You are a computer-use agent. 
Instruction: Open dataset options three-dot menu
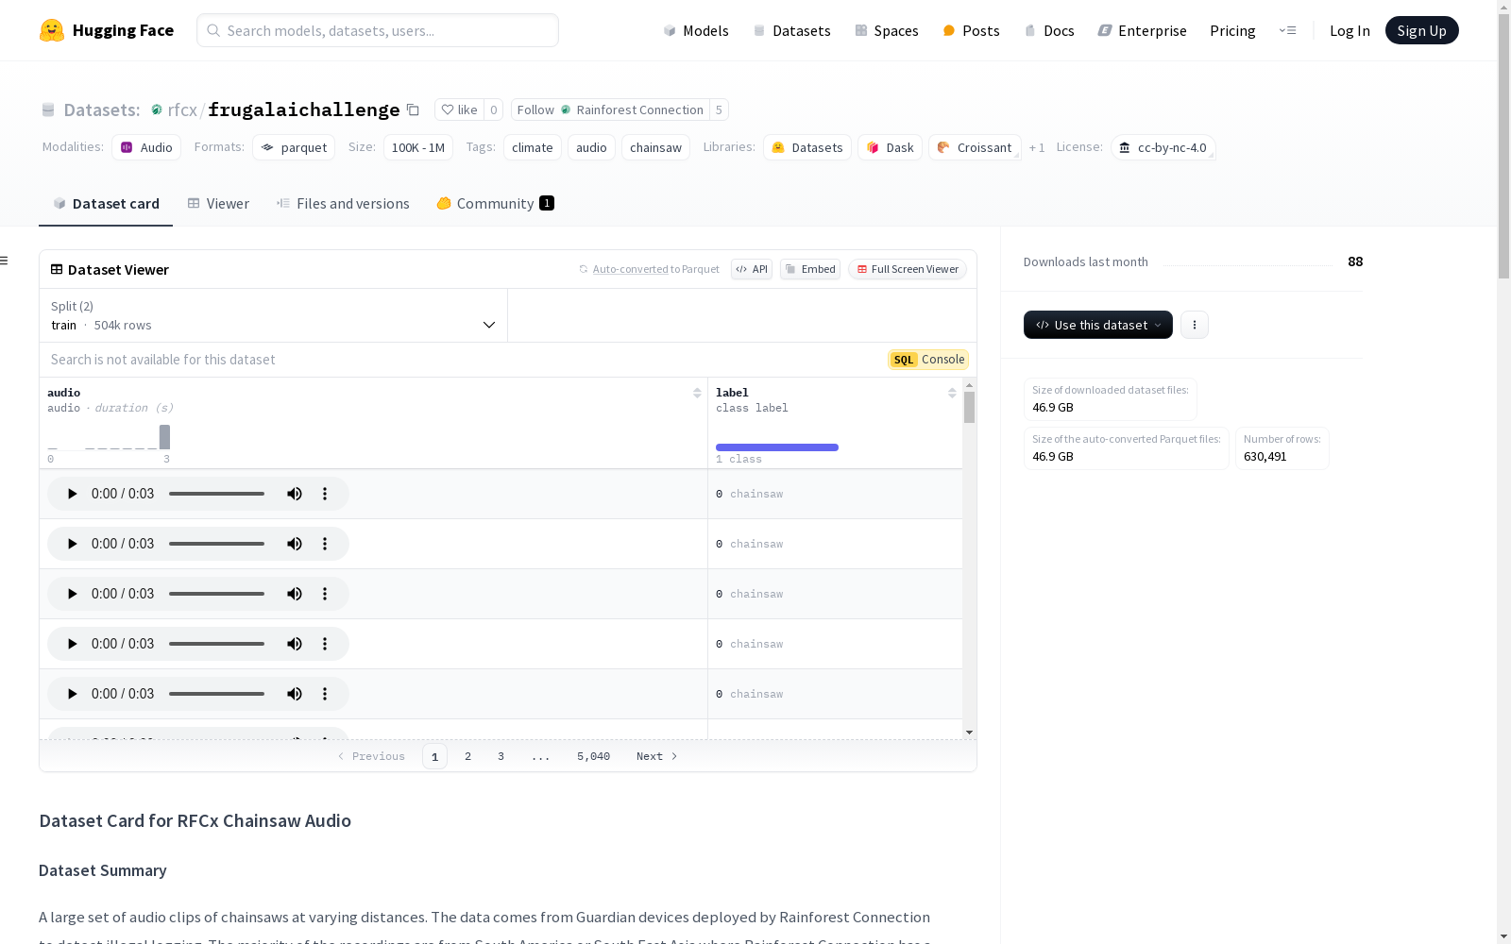point(1195,325)
